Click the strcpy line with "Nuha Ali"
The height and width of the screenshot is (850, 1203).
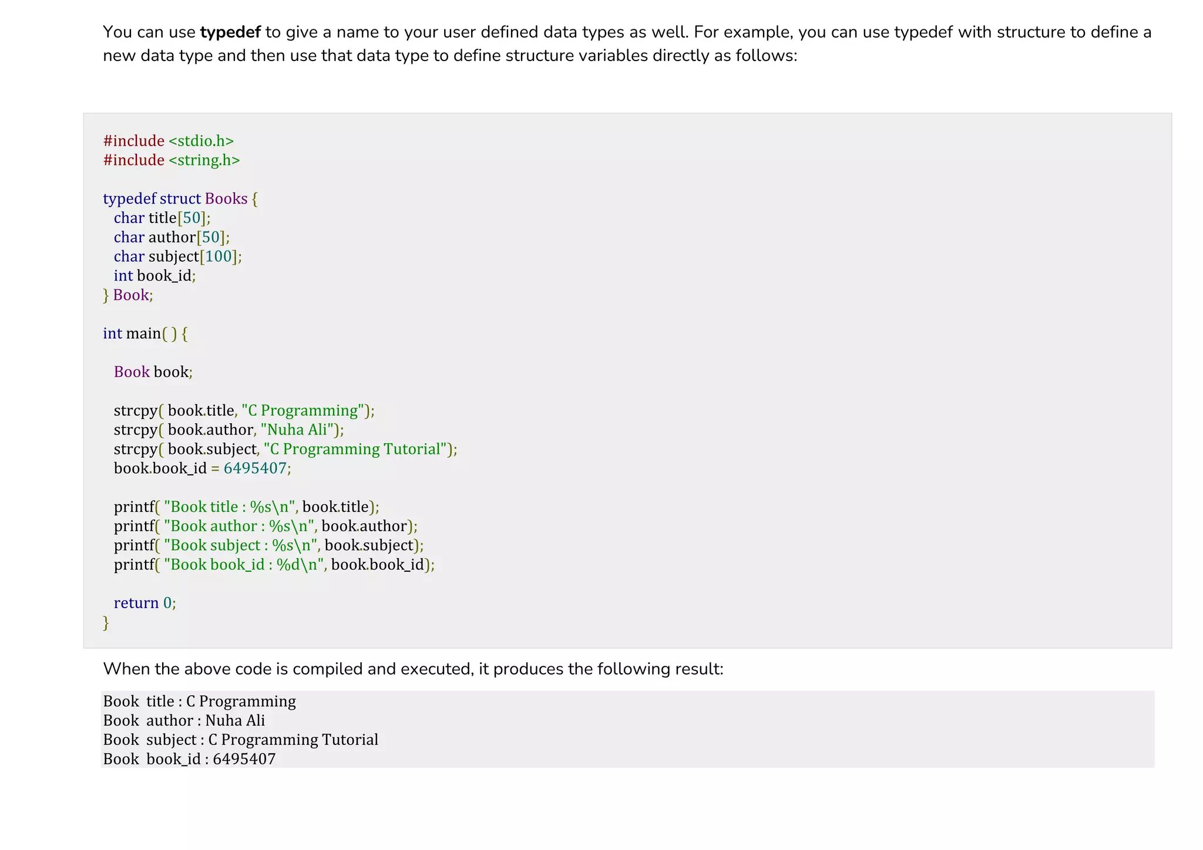click(229, 430)
